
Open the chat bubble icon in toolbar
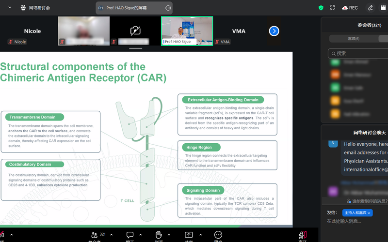coord(130,235)
